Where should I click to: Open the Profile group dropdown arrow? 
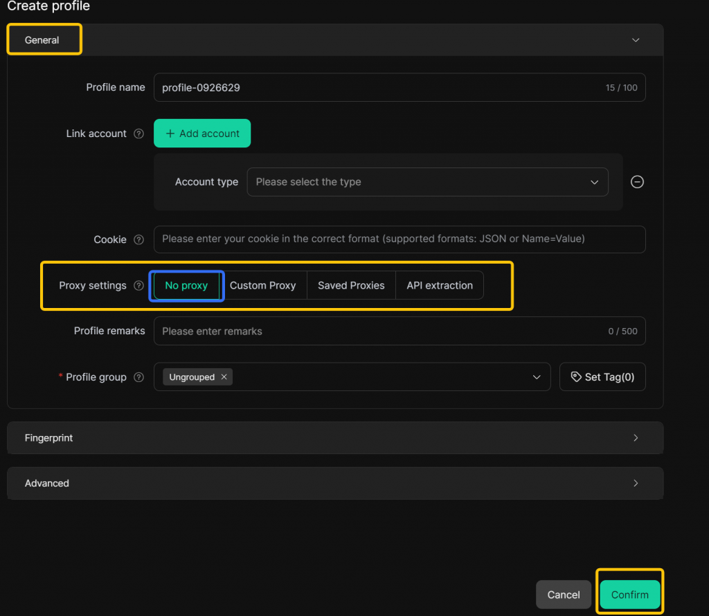click(x=537, y=377)
